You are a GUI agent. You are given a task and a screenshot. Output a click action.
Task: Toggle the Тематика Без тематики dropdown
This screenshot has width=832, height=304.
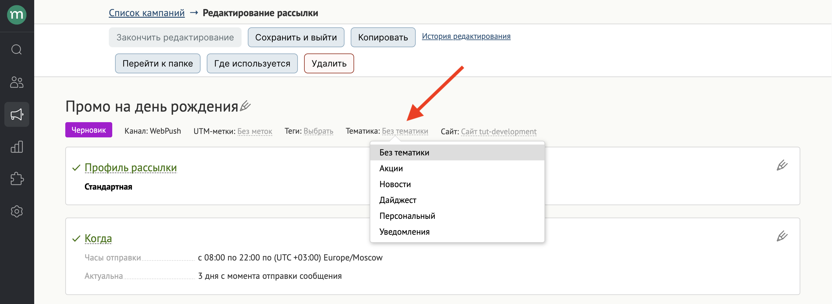coord(405,131)
